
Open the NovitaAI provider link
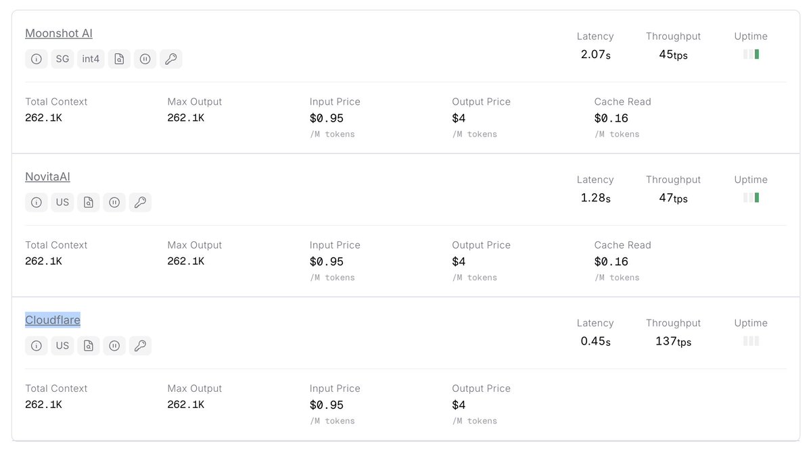(47, 176)
